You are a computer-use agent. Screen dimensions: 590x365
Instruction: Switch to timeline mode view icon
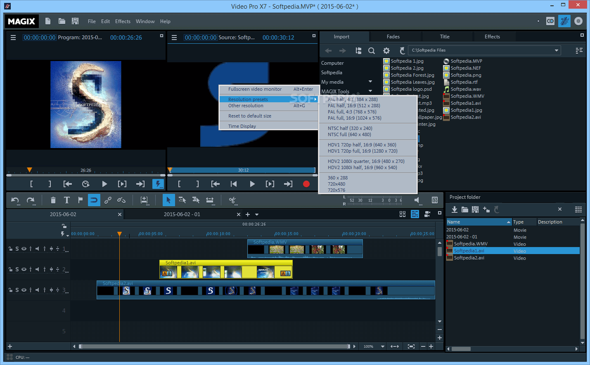tap(415, 214)
